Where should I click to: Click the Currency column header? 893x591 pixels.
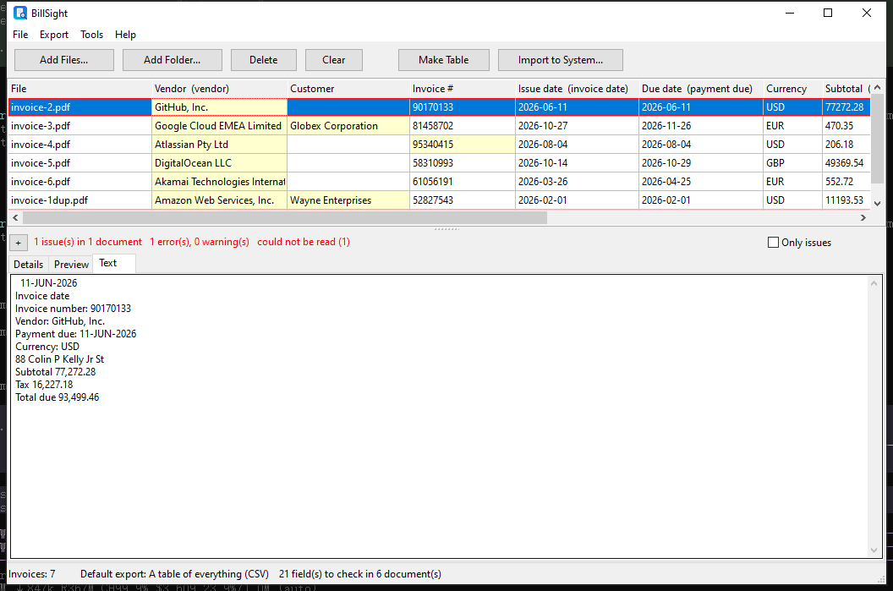coord(792,89)
